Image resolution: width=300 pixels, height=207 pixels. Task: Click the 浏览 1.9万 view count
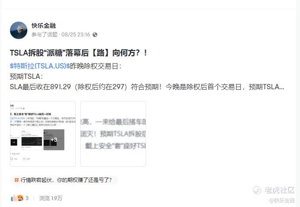[x=51, y=198]
